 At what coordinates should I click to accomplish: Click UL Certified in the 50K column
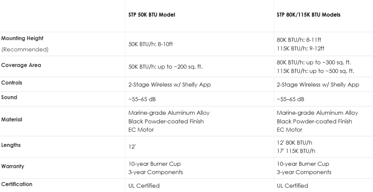tap(144, 186)
